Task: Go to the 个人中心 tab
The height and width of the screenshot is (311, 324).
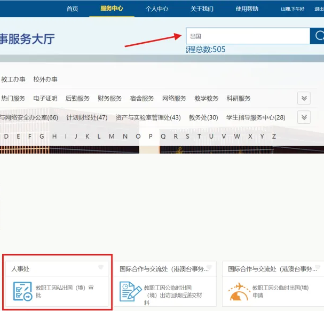Action: pyautogui.click(x=157, y=9)
